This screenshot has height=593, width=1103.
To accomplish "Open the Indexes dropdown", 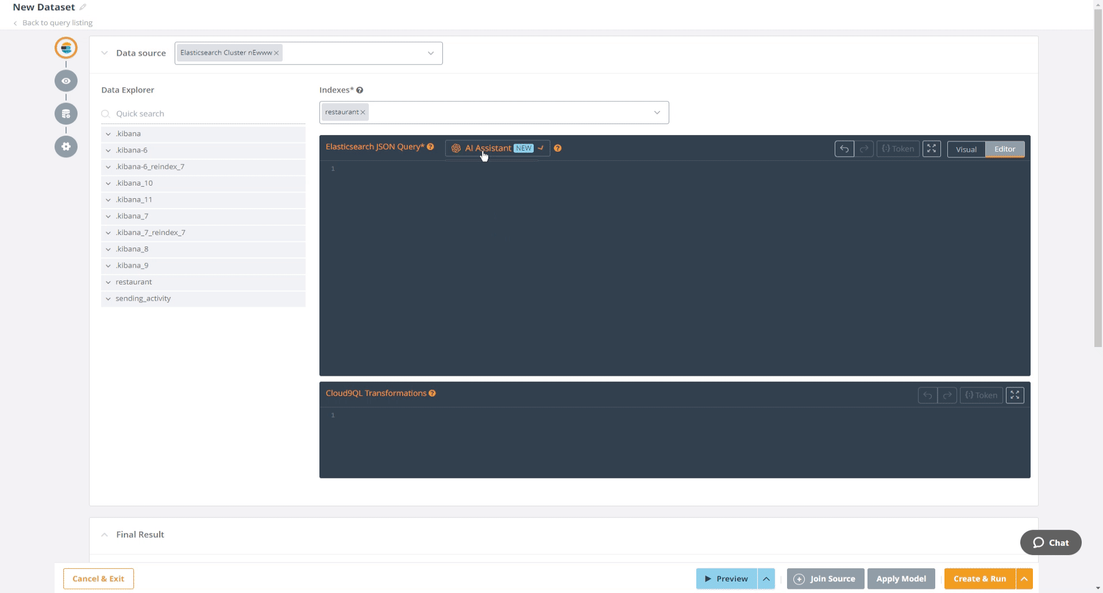I will [x=657, y=112].
